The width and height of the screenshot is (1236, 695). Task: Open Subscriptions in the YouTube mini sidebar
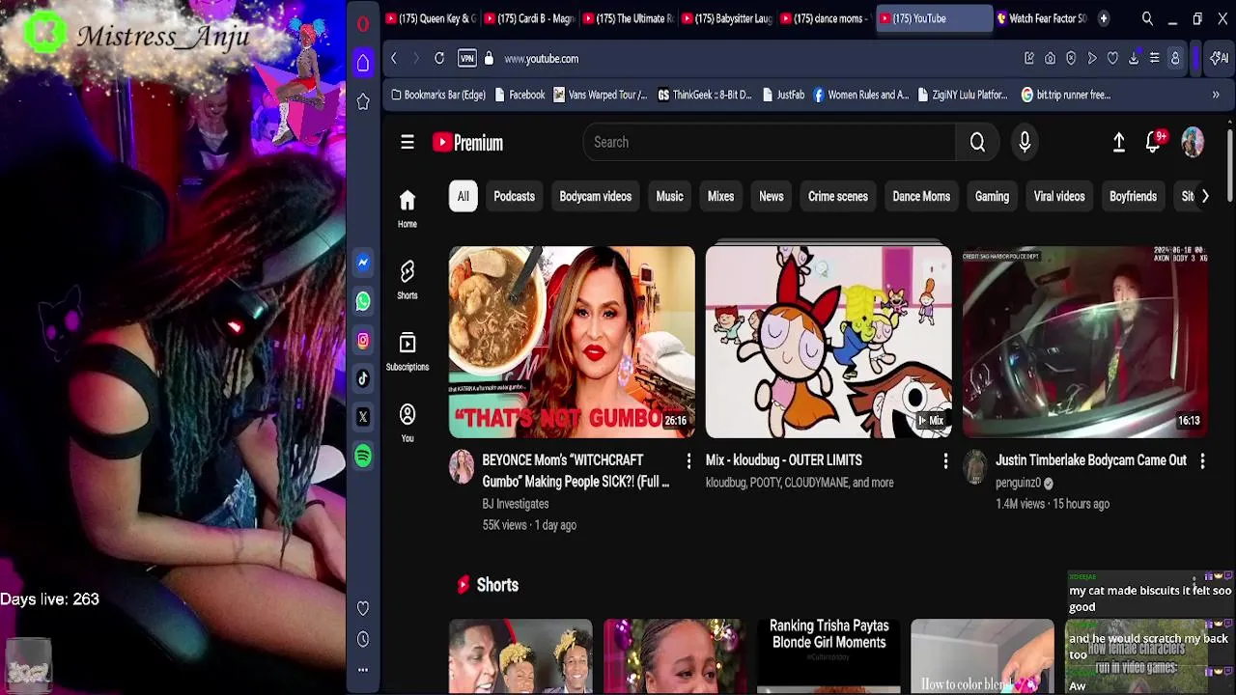pyautogui.click(x=407, y=351)
